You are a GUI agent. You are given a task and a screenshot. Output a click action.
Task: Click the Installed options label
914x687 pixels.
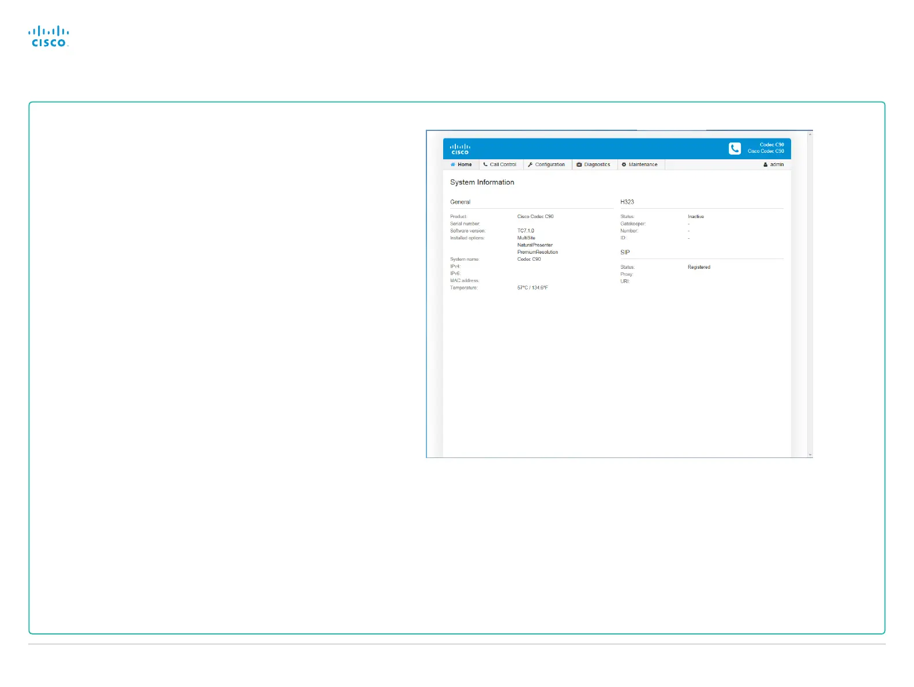(x=467, y=238)
